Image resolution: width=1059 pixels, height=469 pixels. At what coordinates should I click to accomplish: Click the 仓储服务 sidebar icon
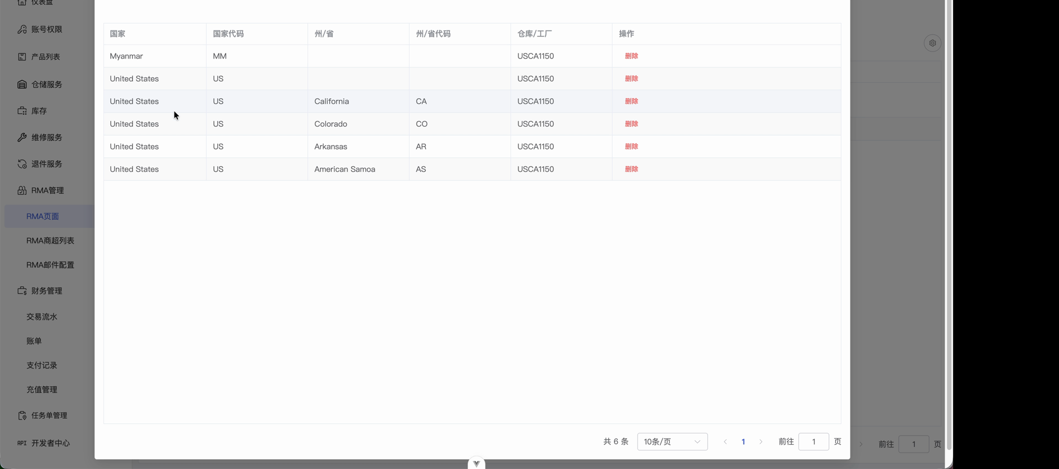coord(22,84)
